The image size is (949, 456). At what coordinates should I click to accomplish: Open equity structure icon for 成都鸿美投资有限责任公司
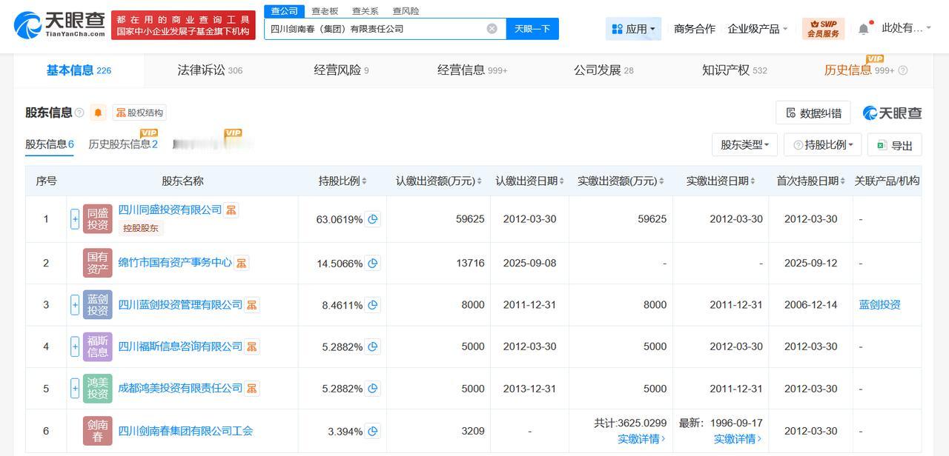[252, 389]
